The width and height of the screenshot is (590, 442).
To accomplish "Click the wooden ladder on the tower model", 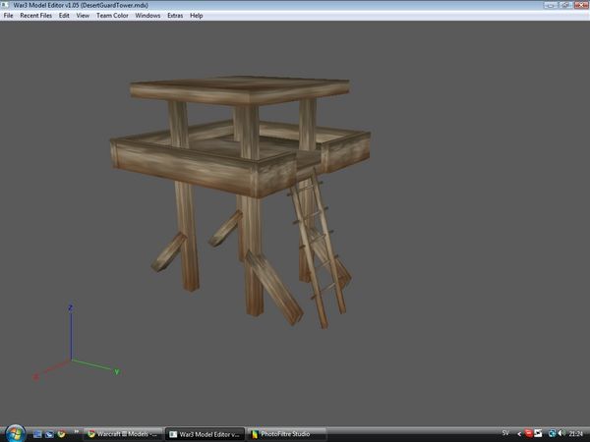I will pos(318,249).
